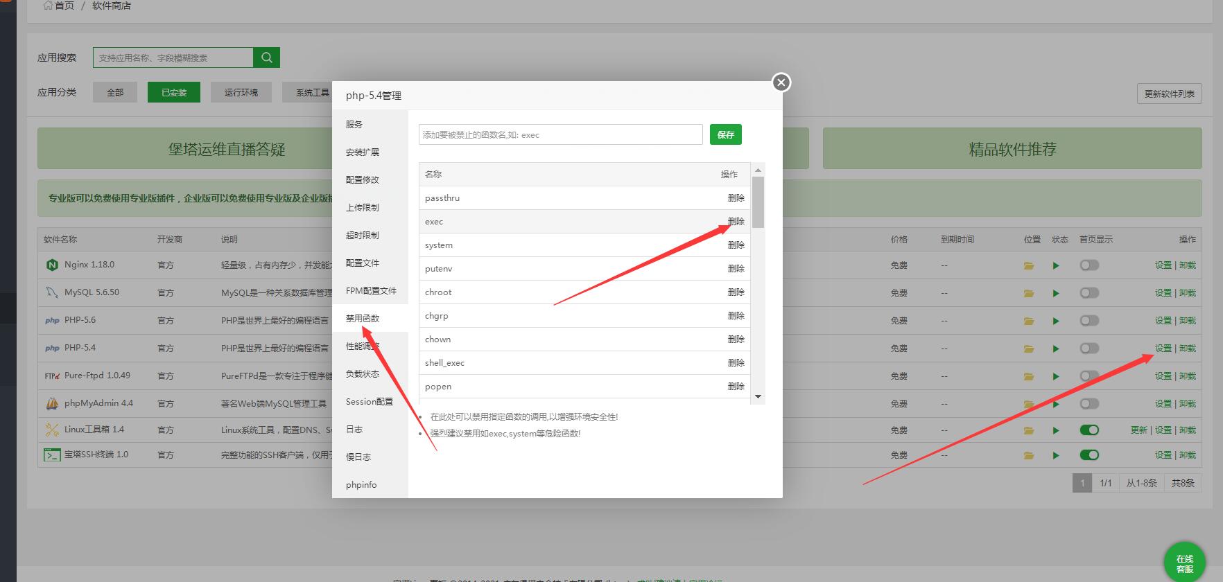
Task: Disable homepage display toggle for Linux工具箱 1.4
Action: [x=1089, y=430]
